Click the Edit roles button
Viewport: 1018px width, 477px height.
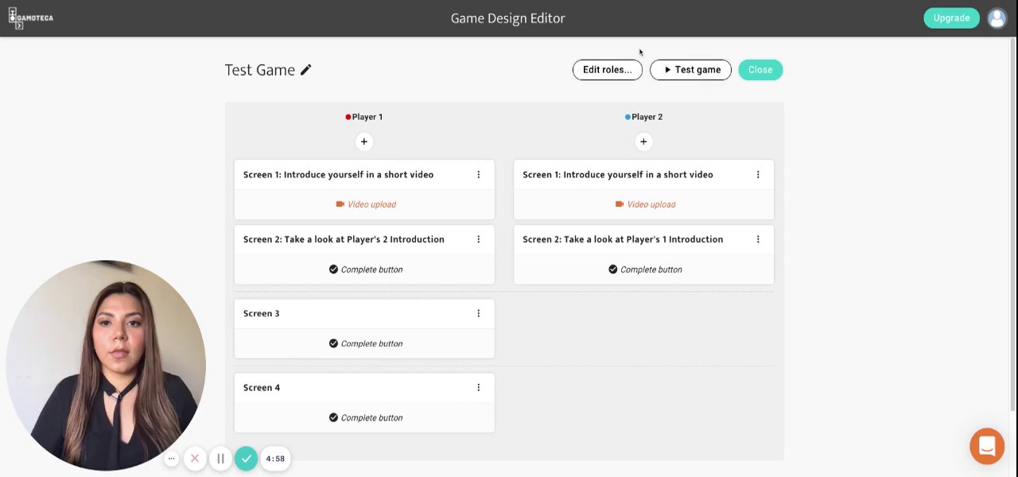(x=607, y=70)
